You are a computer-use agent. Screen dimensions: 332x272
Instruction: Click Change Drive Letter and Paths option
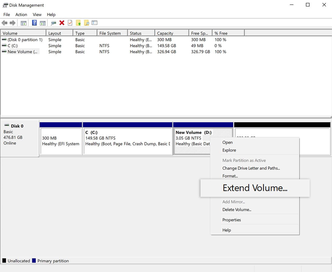(251, 168)
